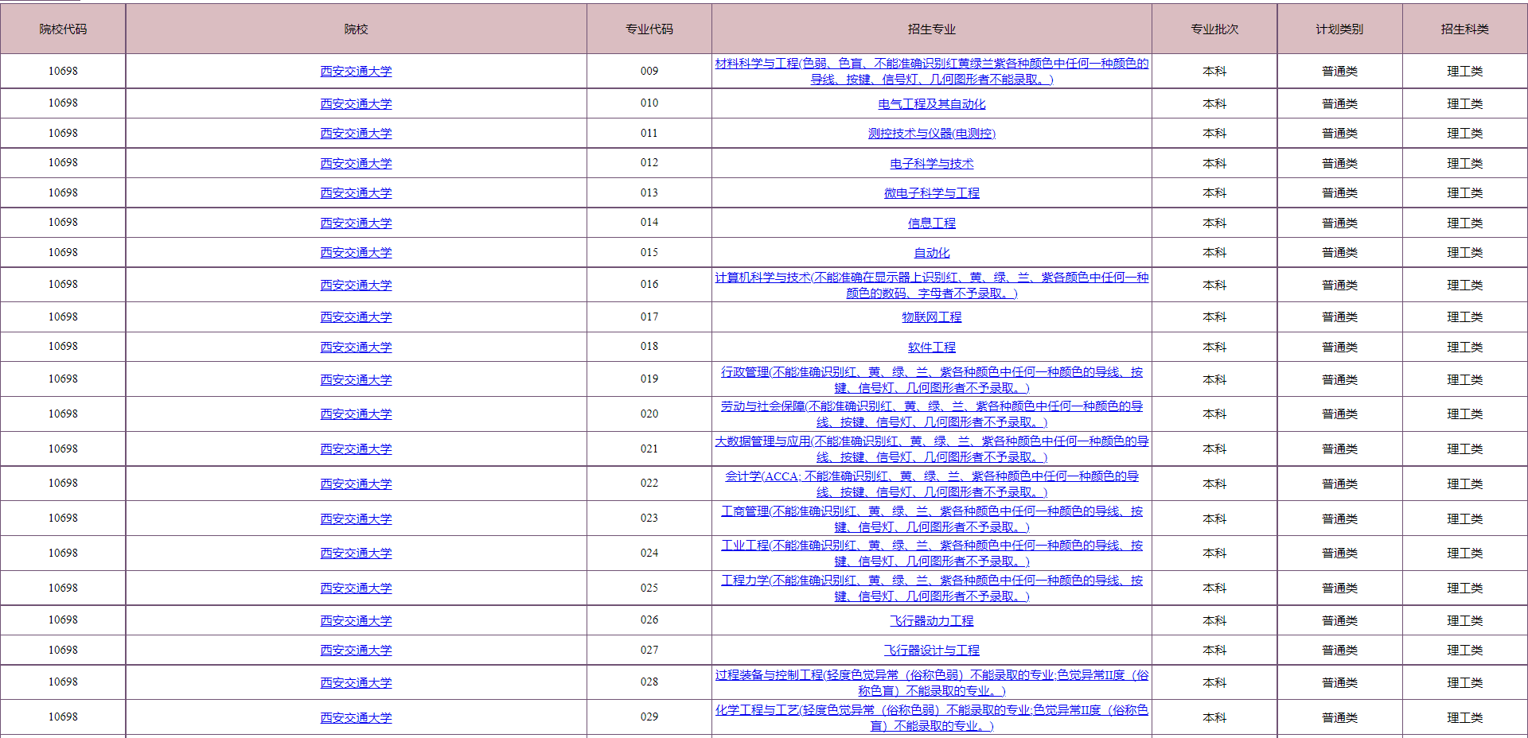Select 本科 cell in row 012
The height and width of the screenshot is (738, 1528).
[x=1214, y=164]
